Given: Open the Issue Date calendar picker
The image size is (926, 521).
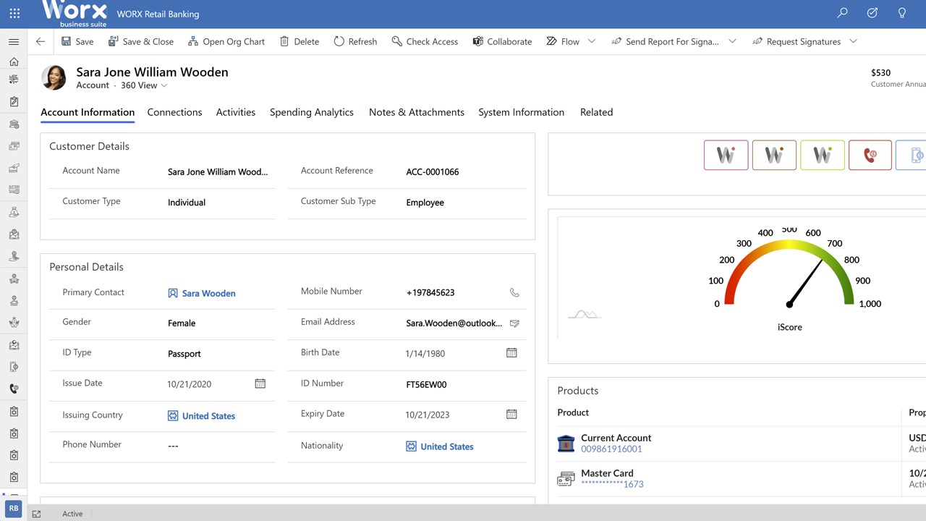Looking at the screenshot, I should click(x=260, y=384).
